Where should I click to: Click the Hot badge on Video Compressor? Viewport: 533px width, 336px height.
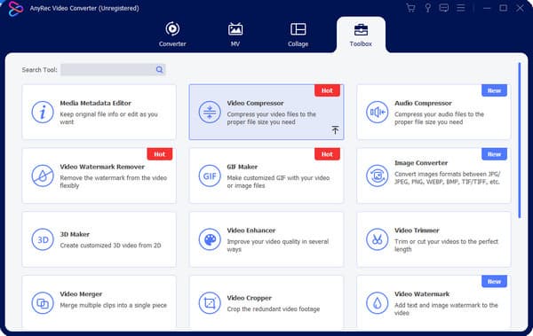pos(327,90)
